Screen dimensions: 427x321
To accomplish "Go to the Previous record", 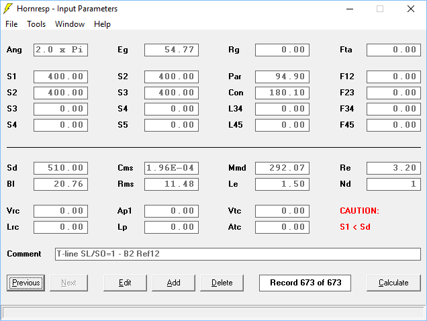I will tap(26, 283).
